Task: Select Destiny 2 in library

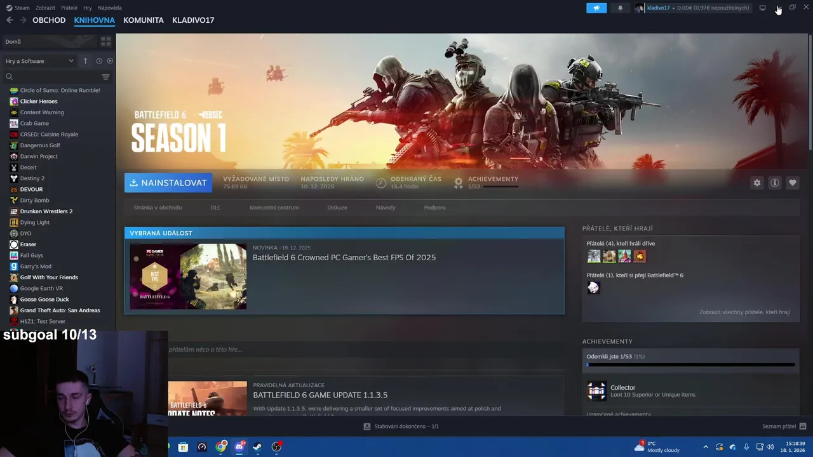Action: [32, 178]
